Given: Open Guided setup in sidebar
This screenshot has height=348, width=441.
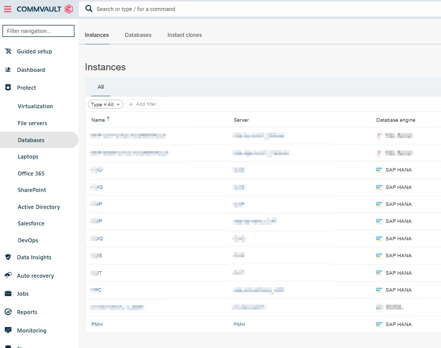Looking at the screenshot, I should [34, 51].
